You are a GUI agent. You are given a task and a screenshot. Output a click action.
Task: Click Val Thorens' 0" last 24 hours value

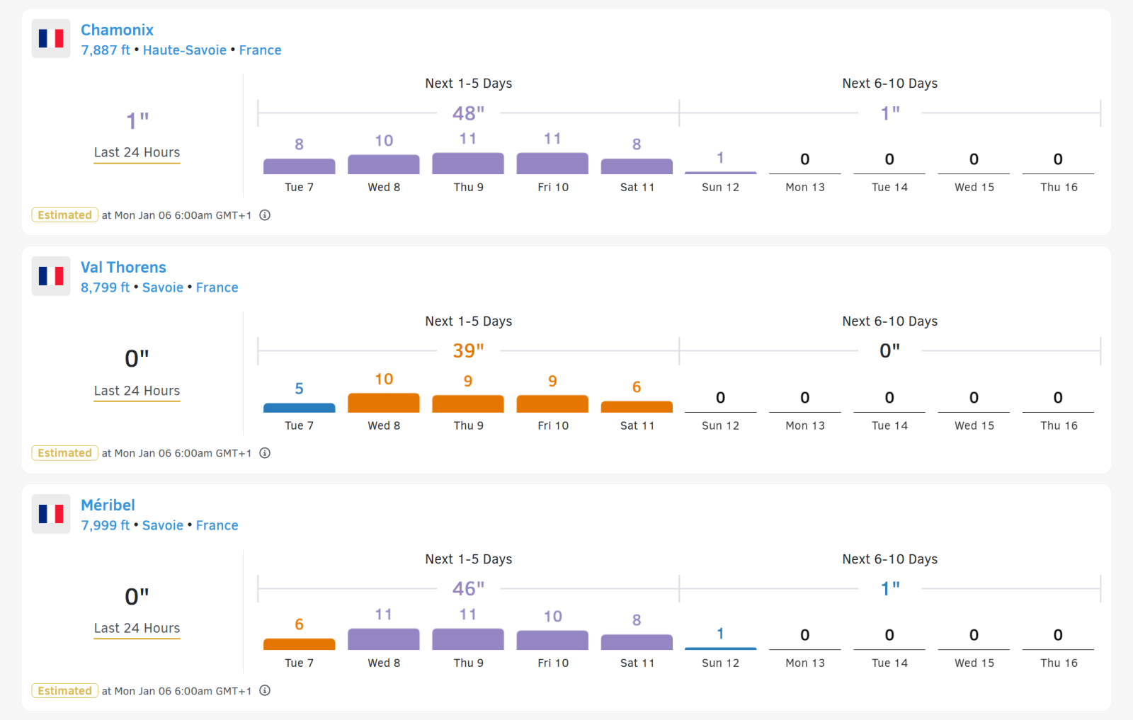tap(137, 358)
